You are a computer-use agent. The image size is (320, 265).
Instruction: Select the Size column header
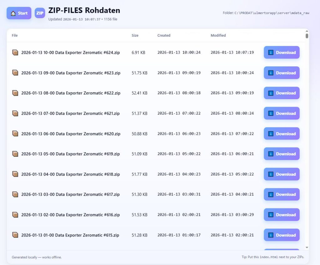[x=135, y=35]
